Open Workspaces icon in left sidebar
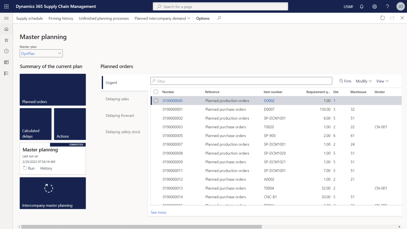This screenshot has height=229, width=407. coord(6,62)
